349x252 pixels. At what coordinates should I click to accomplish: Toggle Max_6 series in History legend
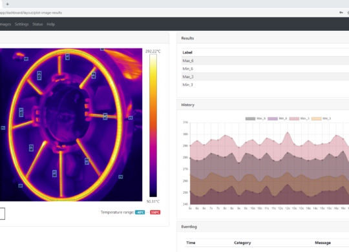[x=255, y=118]
